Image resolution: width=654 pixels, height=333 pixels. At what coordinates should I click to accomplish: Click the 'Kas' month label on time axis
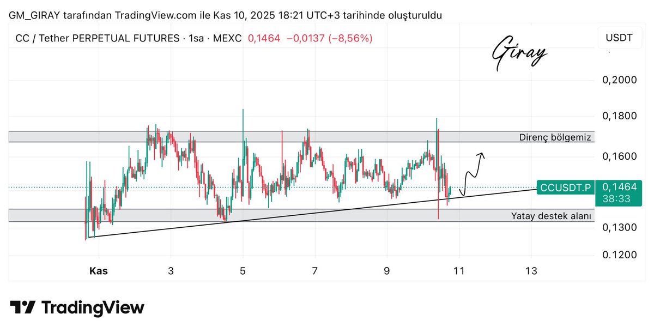pos(99,271)
